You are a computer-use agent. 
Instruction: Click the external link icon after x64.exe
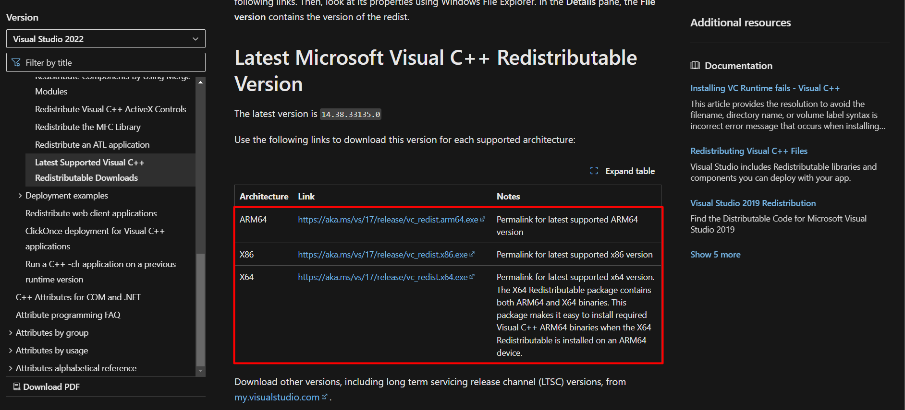coord(472,277)
